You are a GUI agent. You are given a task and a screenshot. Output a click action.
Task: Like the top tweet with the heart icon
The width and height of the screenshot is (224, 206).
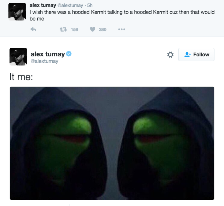click(93, 29)
